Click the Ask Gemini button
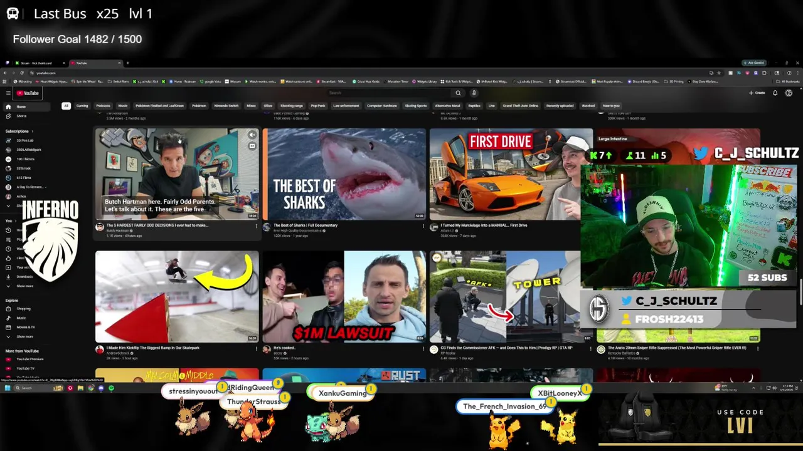 tap(753, 63)
